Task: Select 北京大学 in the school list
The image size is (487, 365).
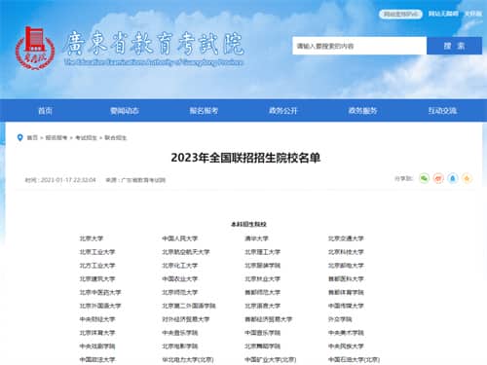Action: pyautogui.click(x=92, y=238)
